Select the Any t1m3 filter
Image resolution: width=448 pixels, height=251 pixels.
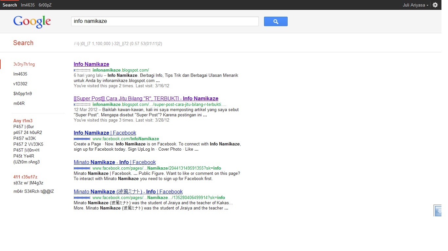(23, 121)
